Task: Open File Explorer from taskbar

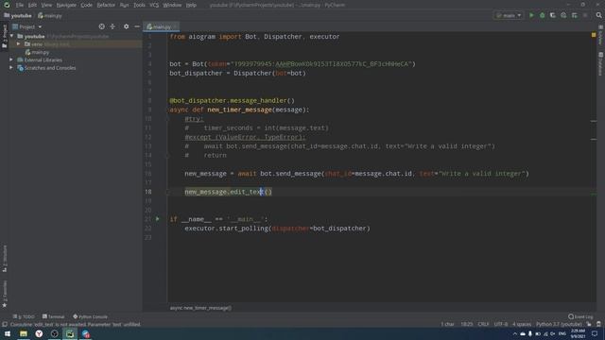Action: click(x=24, y=333)
